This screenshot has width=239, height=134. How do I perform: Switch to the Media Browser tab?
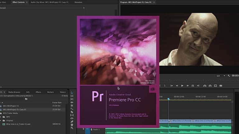[14, 92]
